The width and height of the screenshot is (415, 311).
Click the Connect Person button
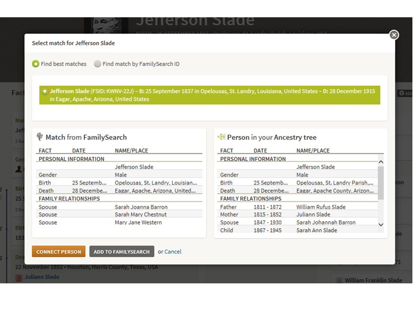[x=59, y=251]
